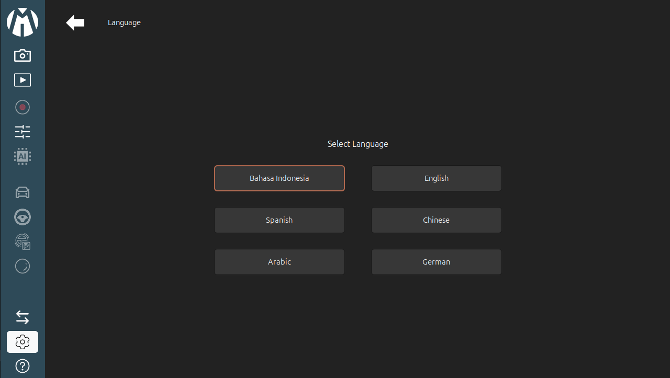
Task: Click the swap arrows icon
Action: (23, 317)
